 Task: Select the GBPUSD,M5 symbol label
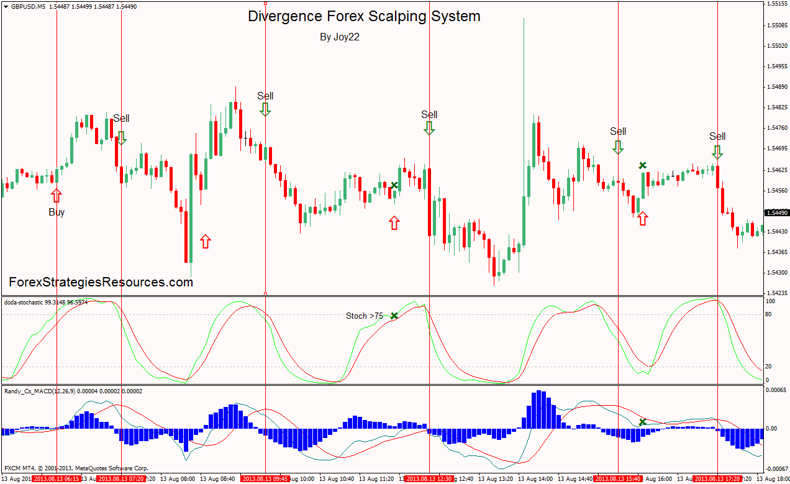[x=27, y=6]
